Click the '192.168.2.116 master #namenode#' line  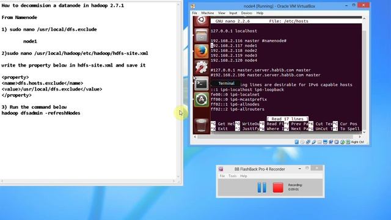[x=249, y=41]
